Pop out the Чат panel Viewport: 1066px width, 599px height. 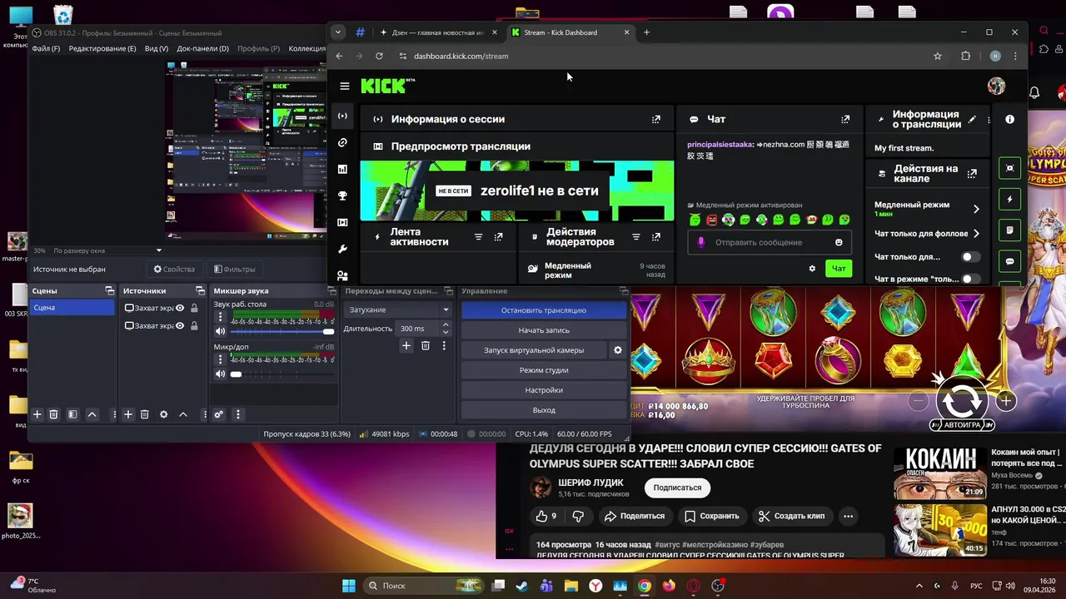click(x=845, y=119)
